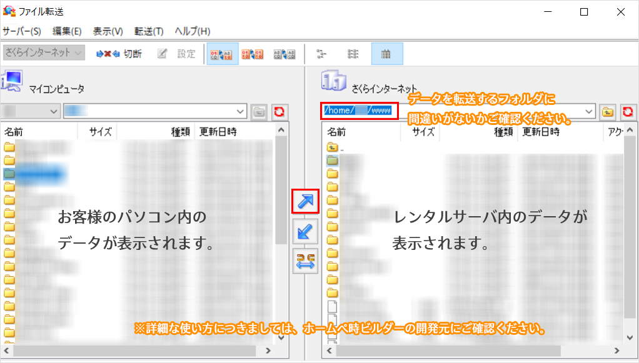Open the サーバー(S) menu

(21, 31)
